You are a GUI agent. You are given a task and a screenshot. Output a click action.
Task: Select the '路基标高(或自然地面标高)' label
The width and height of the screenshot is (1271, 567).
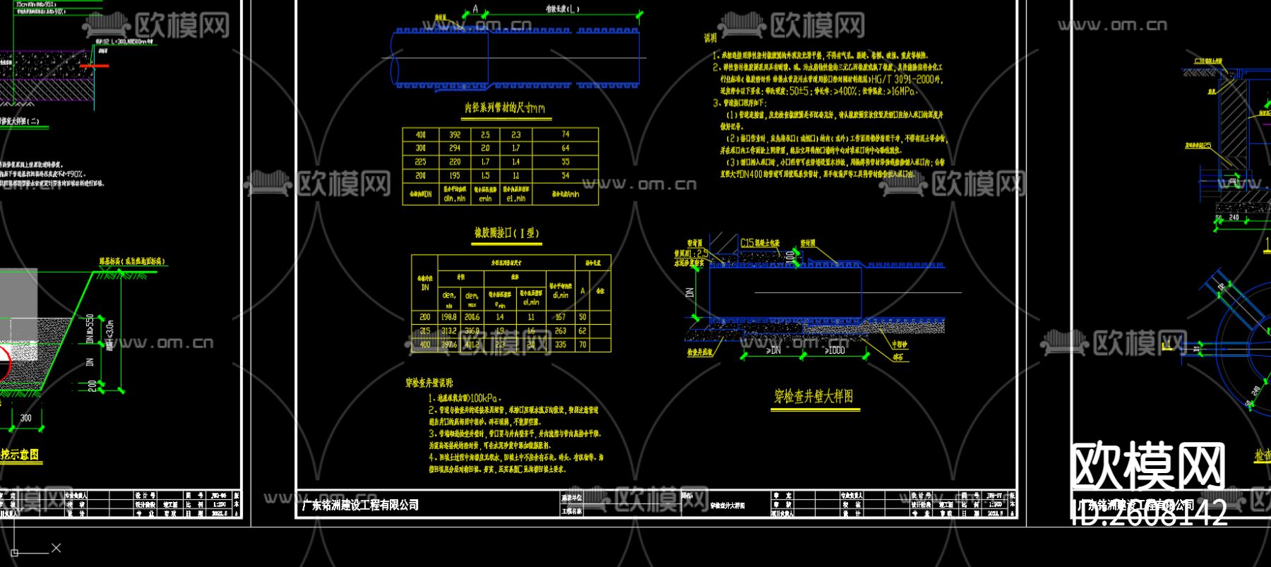tap(132, 262)
